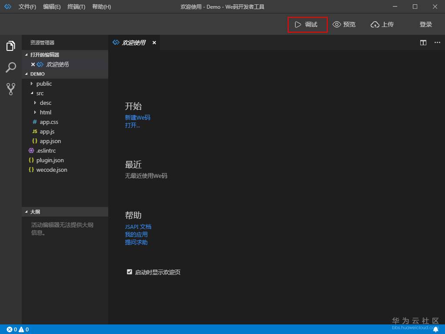Viewport: 445px width, 334px height.
Task: Click the 新建We码 link
Action: 138,117
